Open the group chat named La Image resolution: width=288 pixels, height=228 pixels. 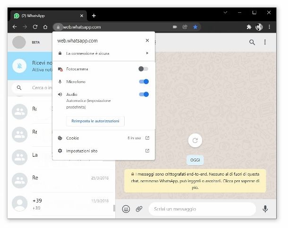coord(30,157)
